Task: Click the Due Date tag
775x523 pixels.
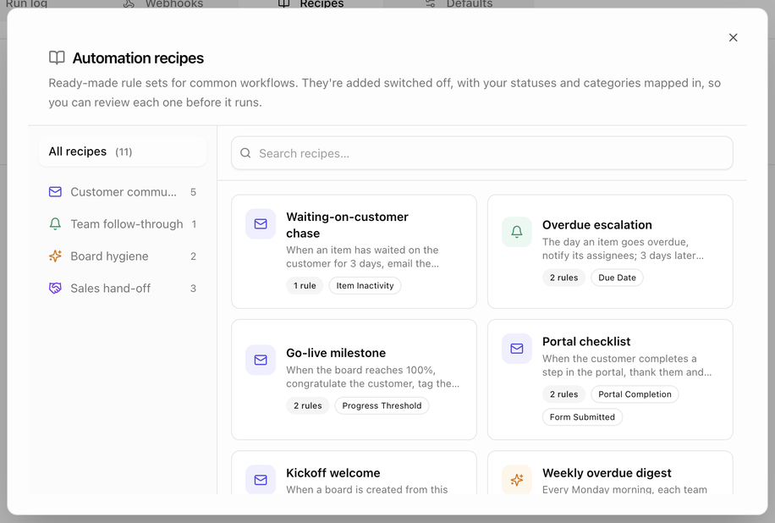Action: (x=617, y=278)
